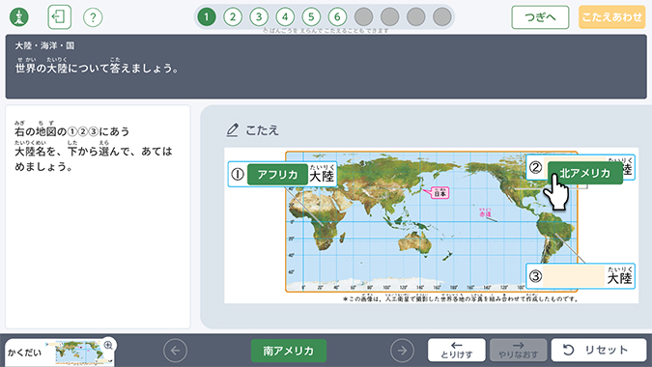Go to question number 1
Viewport: 652px width, 367px height.
point(207,17)
